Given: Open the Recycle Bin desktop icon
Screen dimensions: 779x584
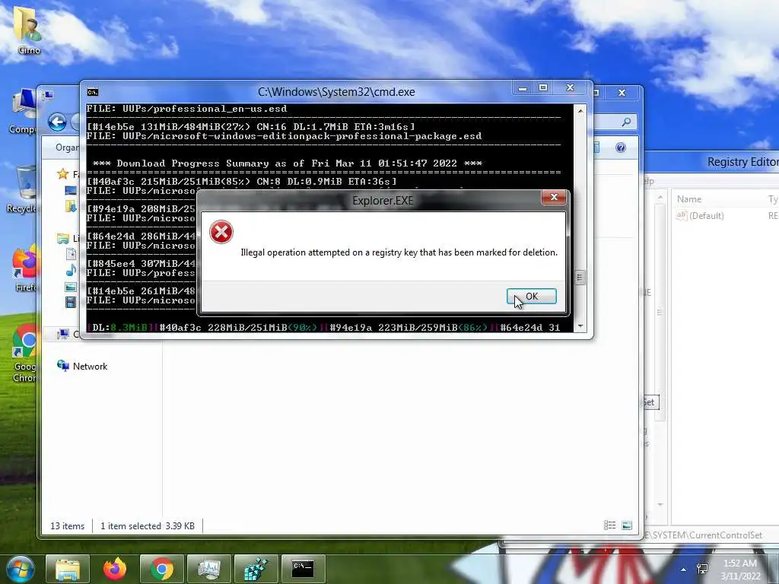Looking at the screenshot, I should tap(23, 189).
